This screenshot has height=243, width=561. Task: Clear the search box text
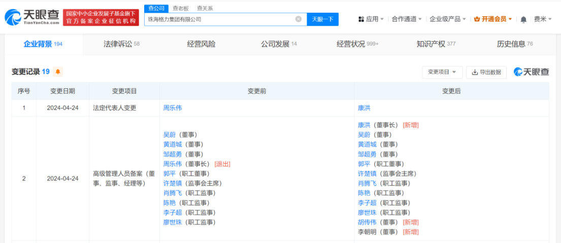pos(298,19)
